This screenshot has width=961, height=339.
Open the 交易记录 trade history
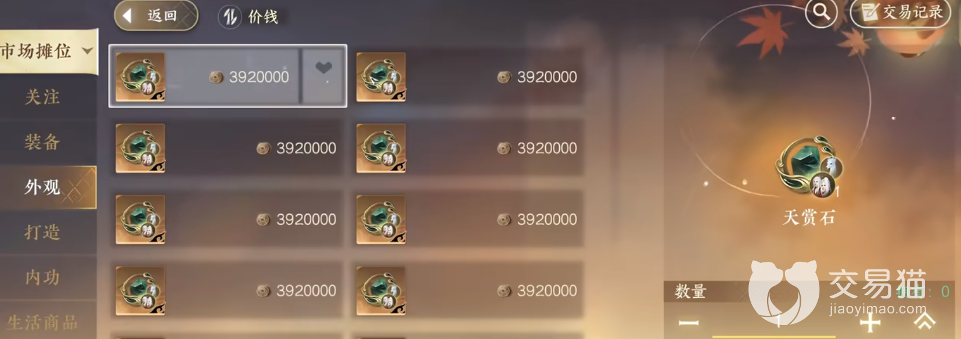click(x=901, y=12)
